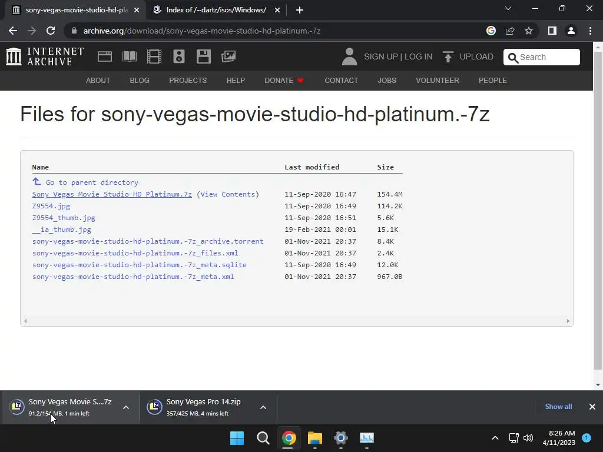Open Windows Start menu
This screenshot has width=603, height=452.
click(x=237, y=438)
